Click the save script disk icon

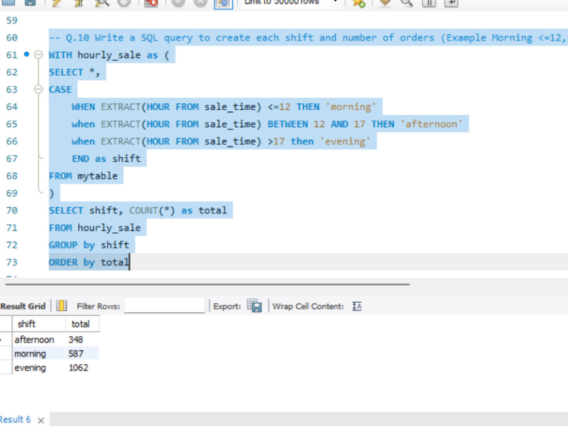(30, 2)
